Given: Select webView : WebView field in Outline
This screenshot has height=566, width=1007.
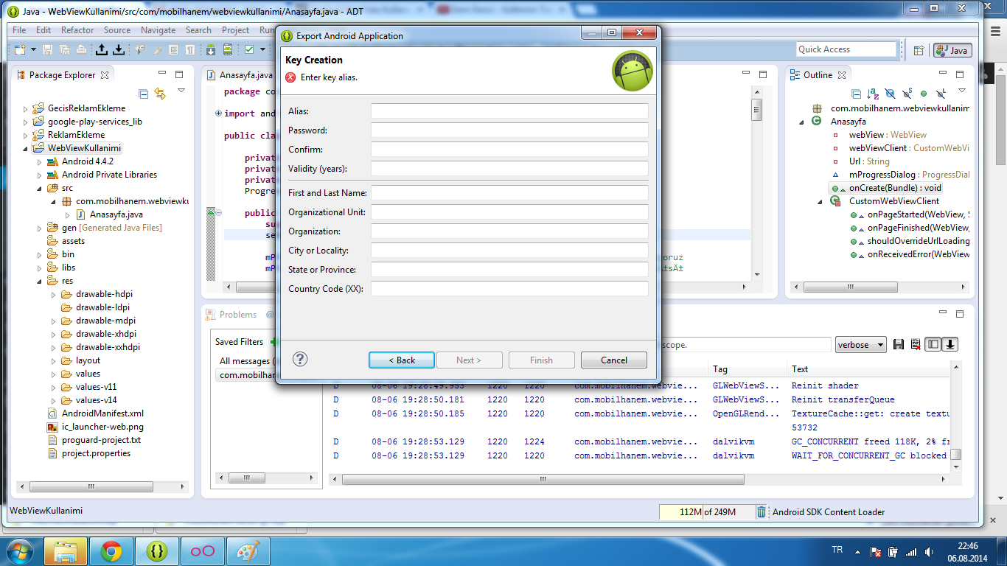Looking at the screenshot, I should (x=879, y=135).
